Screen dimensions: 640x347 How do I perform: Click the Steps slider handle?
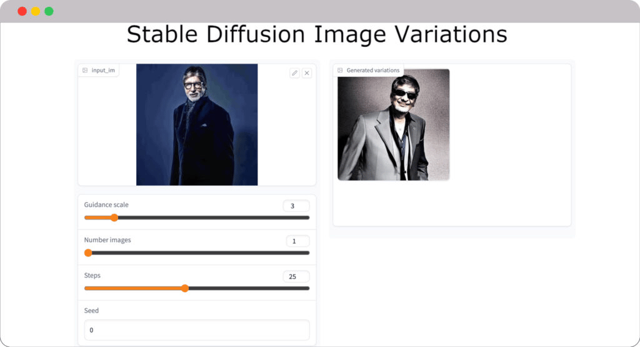click(185, 288)
